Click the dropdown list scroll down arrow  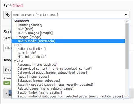[127, 96]
